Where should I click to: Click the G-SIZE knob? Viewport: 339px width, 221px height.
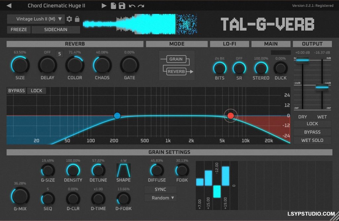point(48,170)
